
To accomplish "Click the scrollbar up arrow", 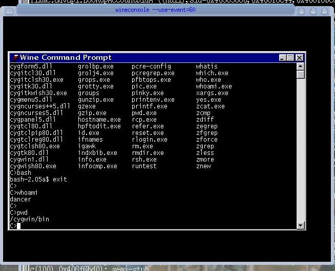I will 300,66.
